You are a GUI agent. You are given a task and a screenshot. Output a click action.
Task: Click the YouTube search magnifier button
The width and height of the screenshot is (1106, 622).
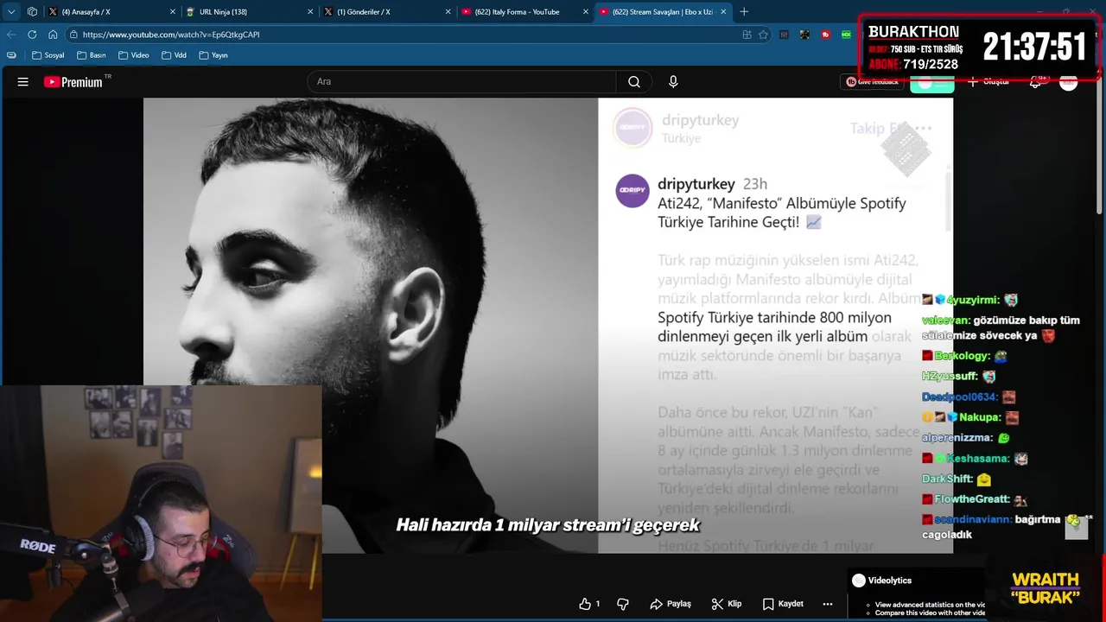(634, 82)
